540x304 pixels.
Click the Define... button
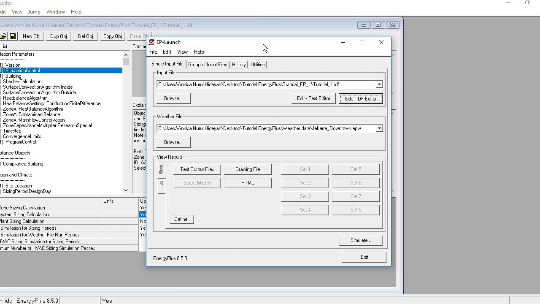tap(182, 219)
